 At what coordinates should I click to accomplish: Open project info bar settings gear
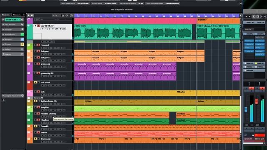[x=241, y=3]
